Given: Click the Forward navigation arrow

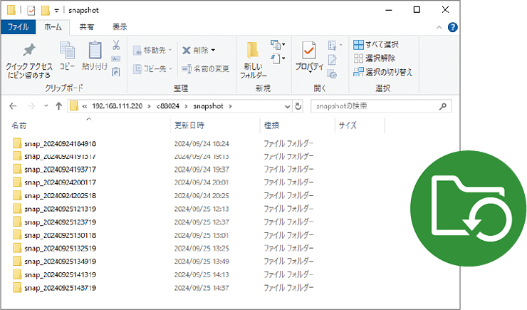Looking at the screenshot, I should pyautogui.click(x=31, y=106).
